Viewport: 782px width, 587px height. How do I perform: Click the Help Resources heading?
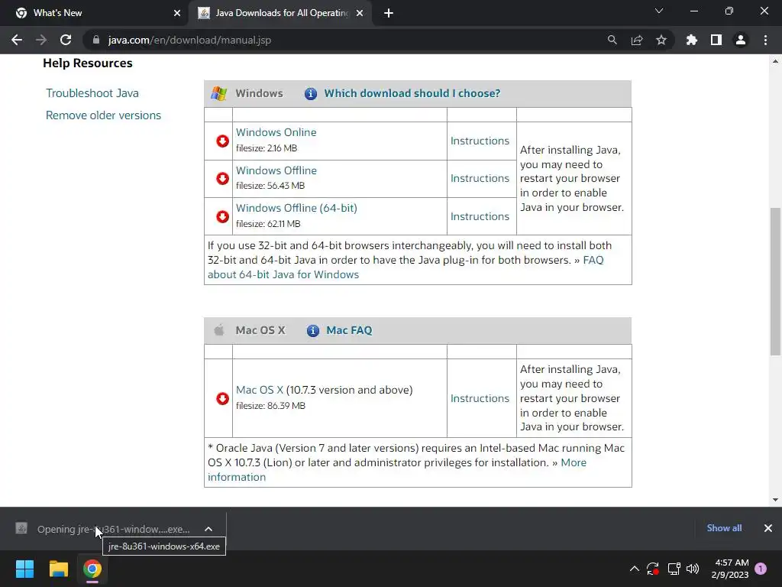[x=88, y=63]
